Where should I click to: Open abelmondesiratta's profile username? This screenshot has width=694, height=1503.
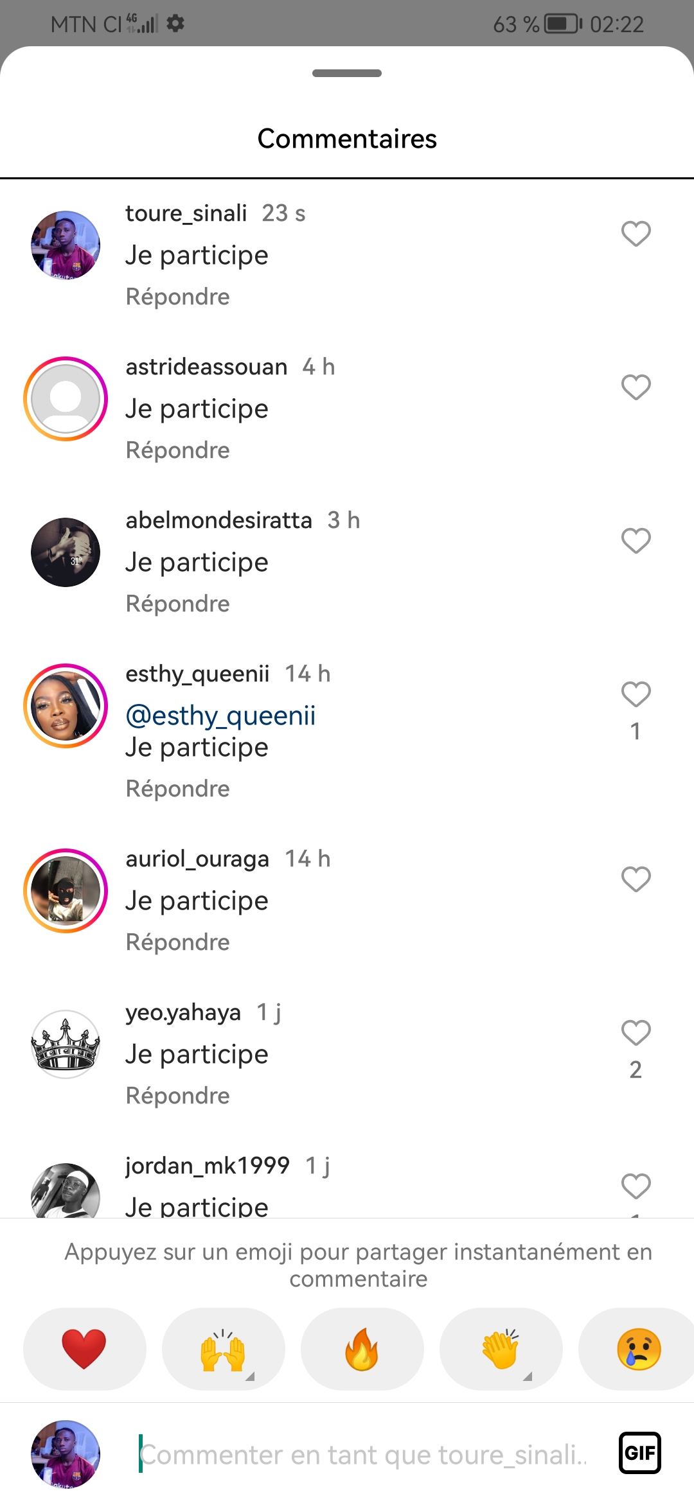pos(218,520)
